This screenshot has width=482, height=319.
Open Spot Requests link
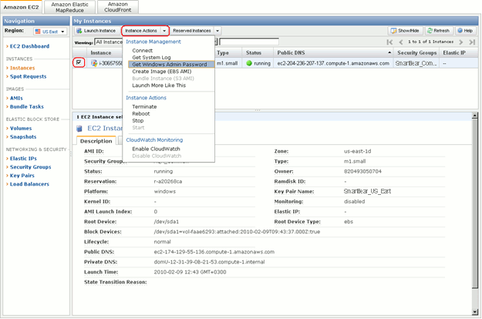pyautogui.click(x=29, y=76)
